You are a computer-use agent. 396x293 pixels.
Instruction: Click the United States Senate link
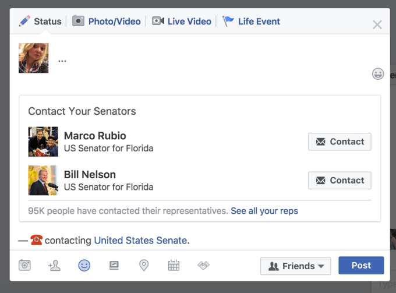coord(140,240)
